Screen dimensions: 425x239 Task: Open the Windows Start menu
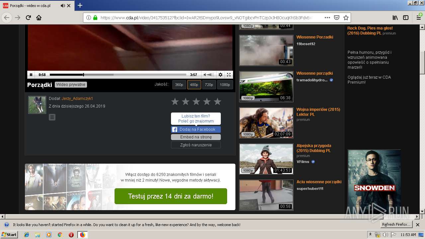click(9, 235)
